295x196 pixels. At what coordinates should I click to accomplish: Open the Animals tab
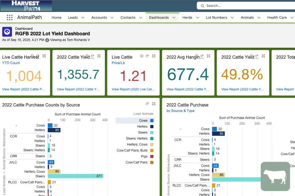pos(247,18)
